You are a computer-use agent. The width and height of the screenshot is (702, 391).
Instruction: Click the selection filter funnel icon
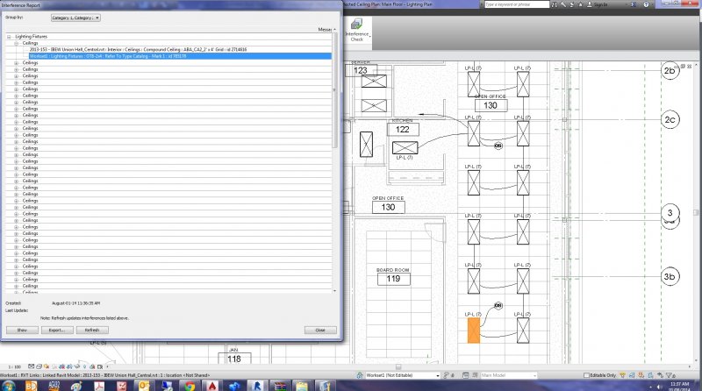click(x=670, y=375)
